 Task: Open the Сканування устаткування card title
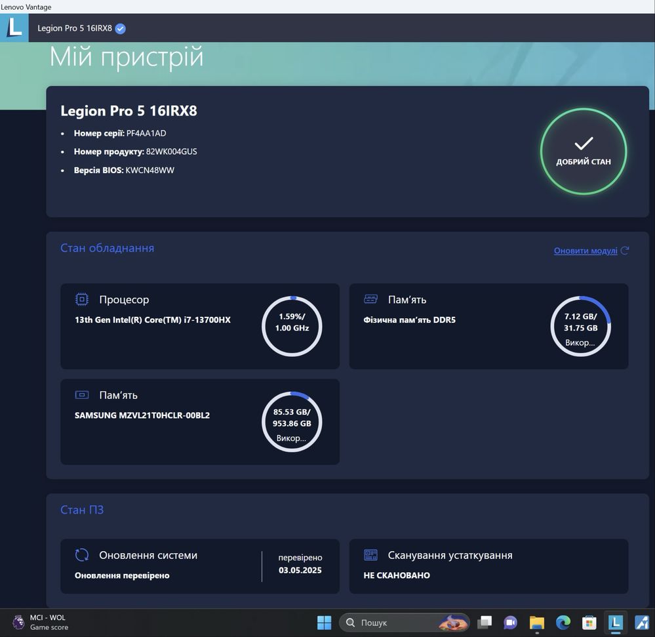tap(450, 556)
